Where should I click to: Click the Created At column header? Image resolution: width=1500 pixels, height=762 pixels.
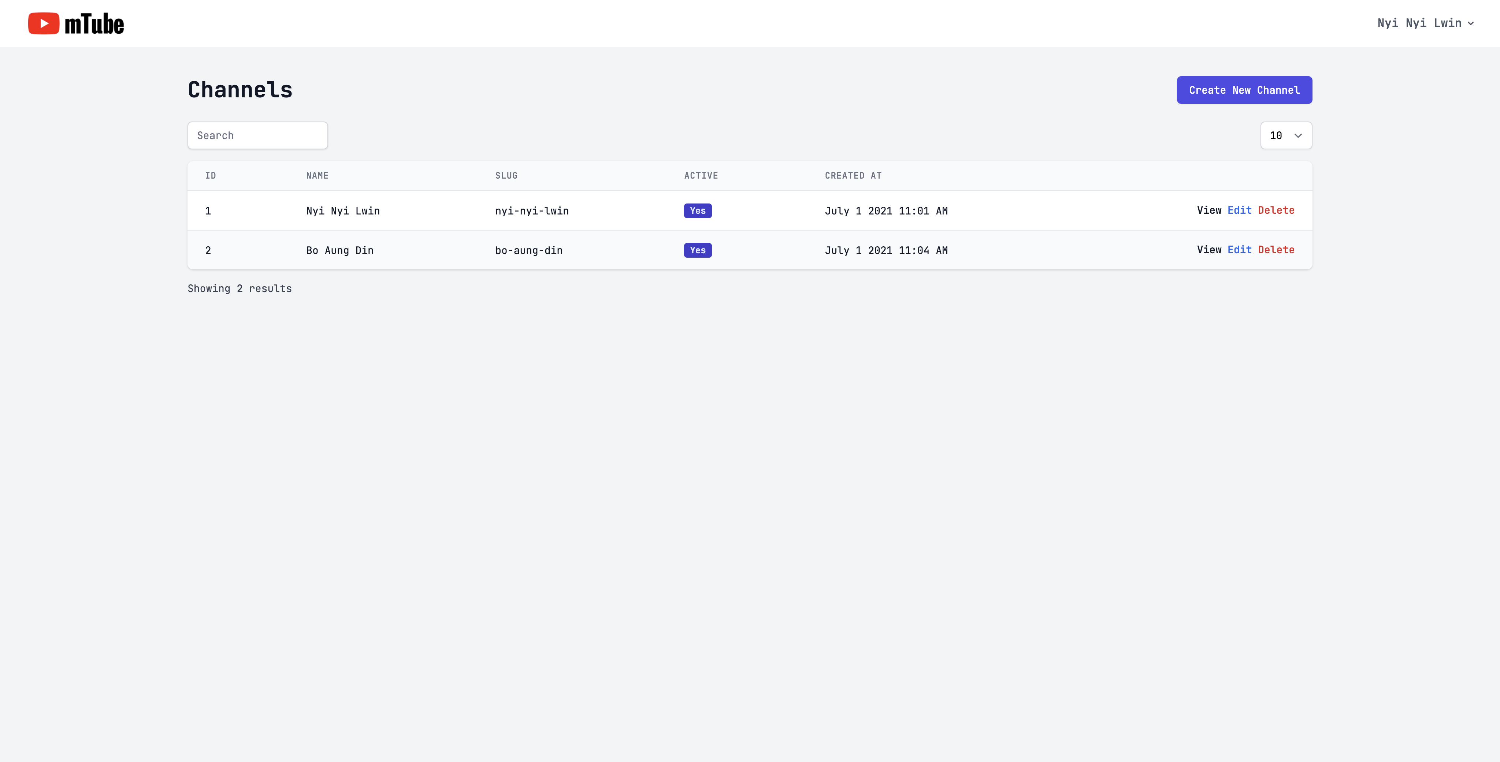click(x=853, y=176)
